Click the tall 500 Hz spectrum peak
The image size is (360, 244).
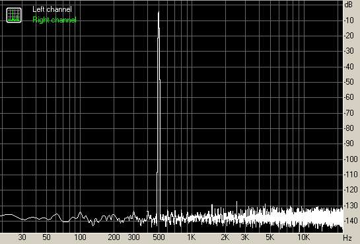click(159, 115)
